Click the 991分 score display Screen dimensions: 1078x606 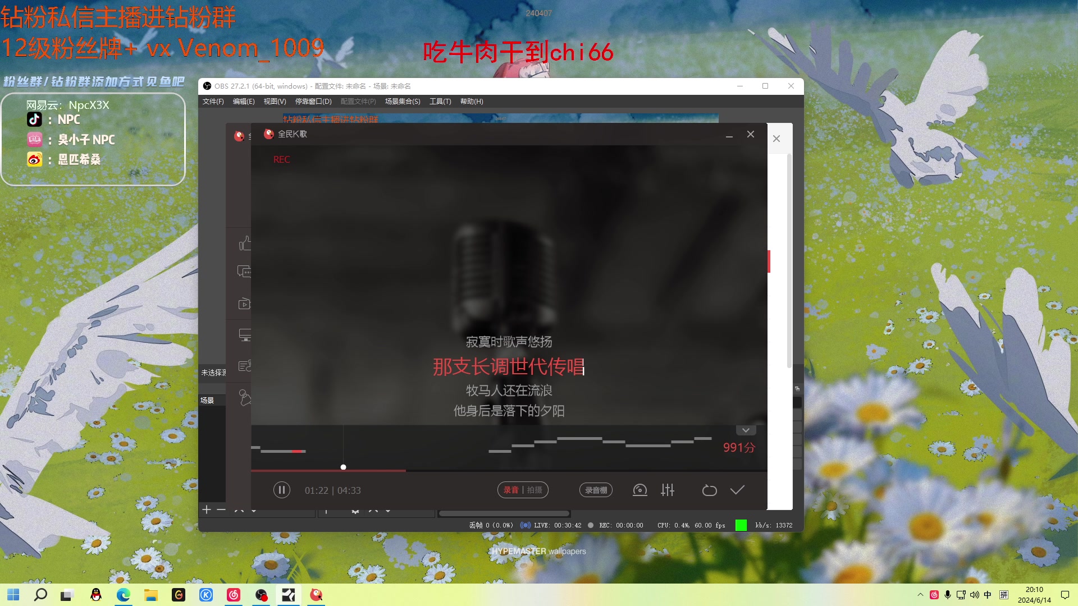tap(739, 448)
